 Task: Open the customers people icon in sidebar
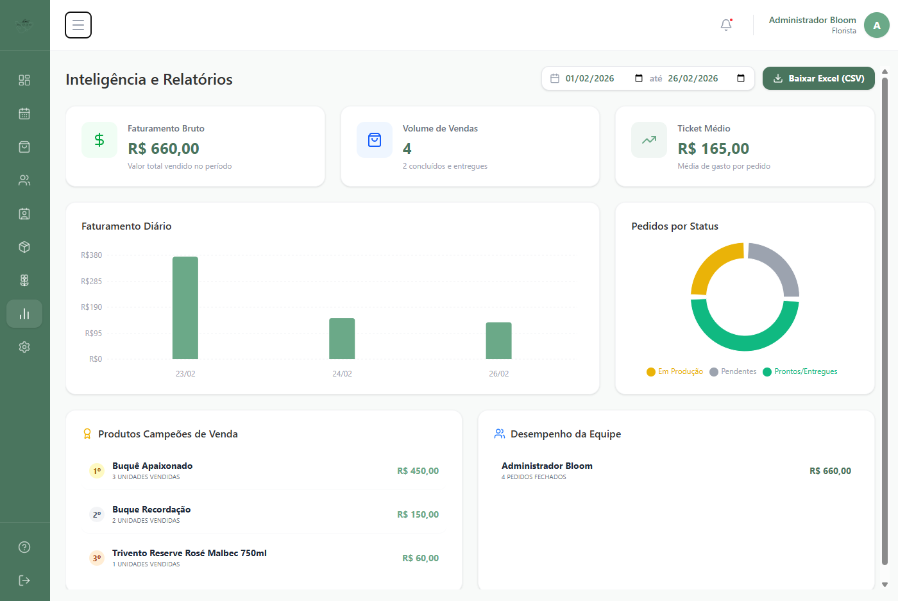click(x=24, y=180)
